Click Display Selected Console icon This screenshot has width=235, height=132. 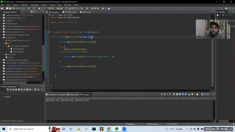[x=192, y=94]
